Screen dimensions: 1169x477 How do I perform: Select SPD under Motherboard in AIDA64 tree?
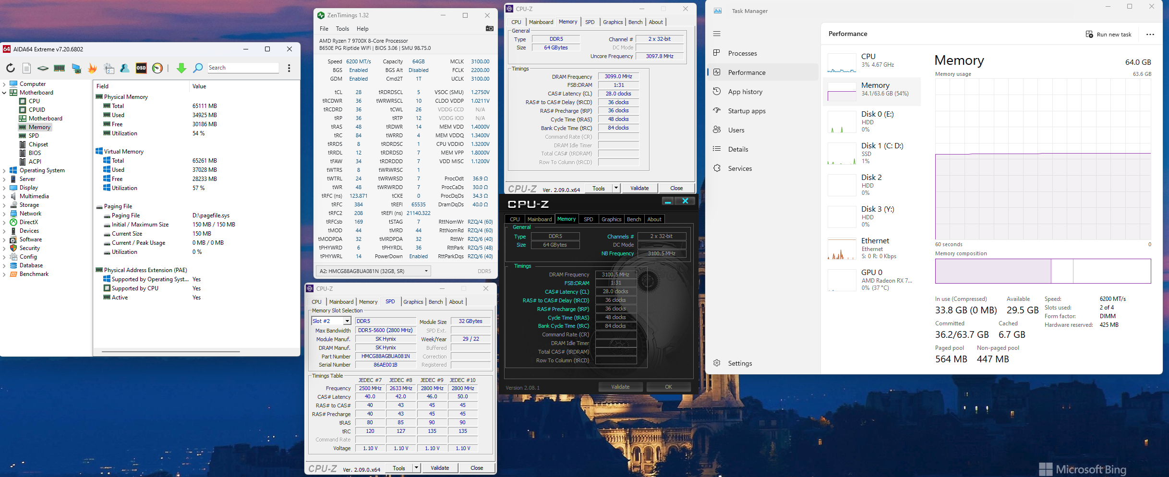click(34, 136)
